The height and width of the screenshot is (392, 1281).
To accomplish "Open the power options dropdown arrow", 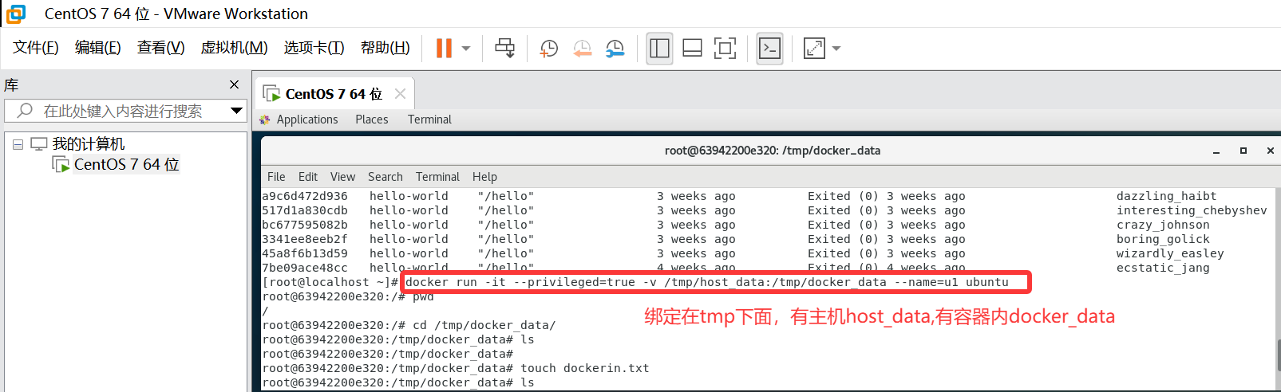I will pyautogui.click(x=466, y=49).
